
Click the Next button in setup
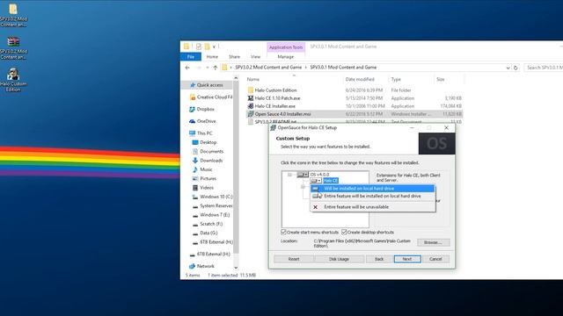point(407,259)
